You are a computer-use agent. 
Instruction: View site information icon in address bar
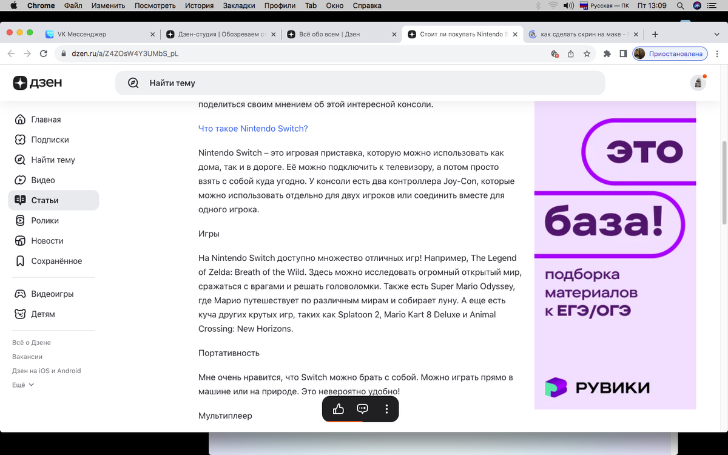point(64,53)
